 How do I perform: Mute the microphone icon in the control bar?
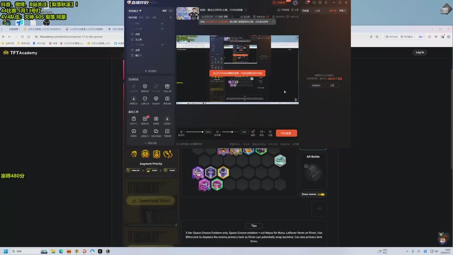point(181,132)
